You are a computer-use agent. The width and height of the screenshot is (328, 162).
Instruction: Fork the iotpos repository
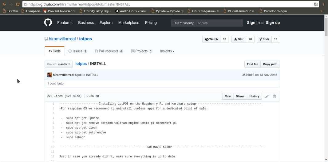(x=264, y=39)
